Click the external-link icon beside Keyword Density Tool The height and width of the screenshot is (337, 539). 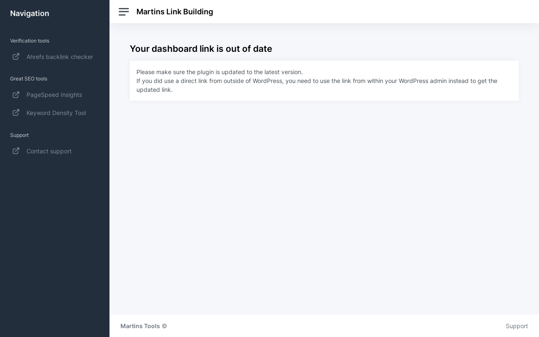[x=16, y=112]
